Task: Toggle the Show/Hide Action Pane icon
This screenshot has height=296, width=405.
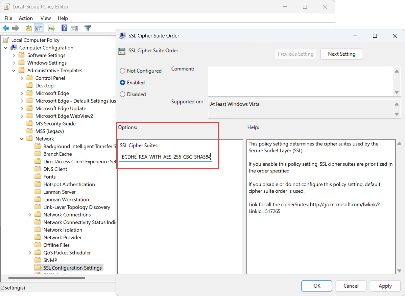Action: [74, 28]
